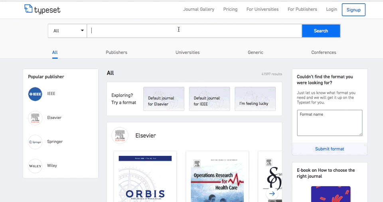This screenshot has height=202, width=383.
Task: Switch to the Publishers tab
Action: (116, 52)
